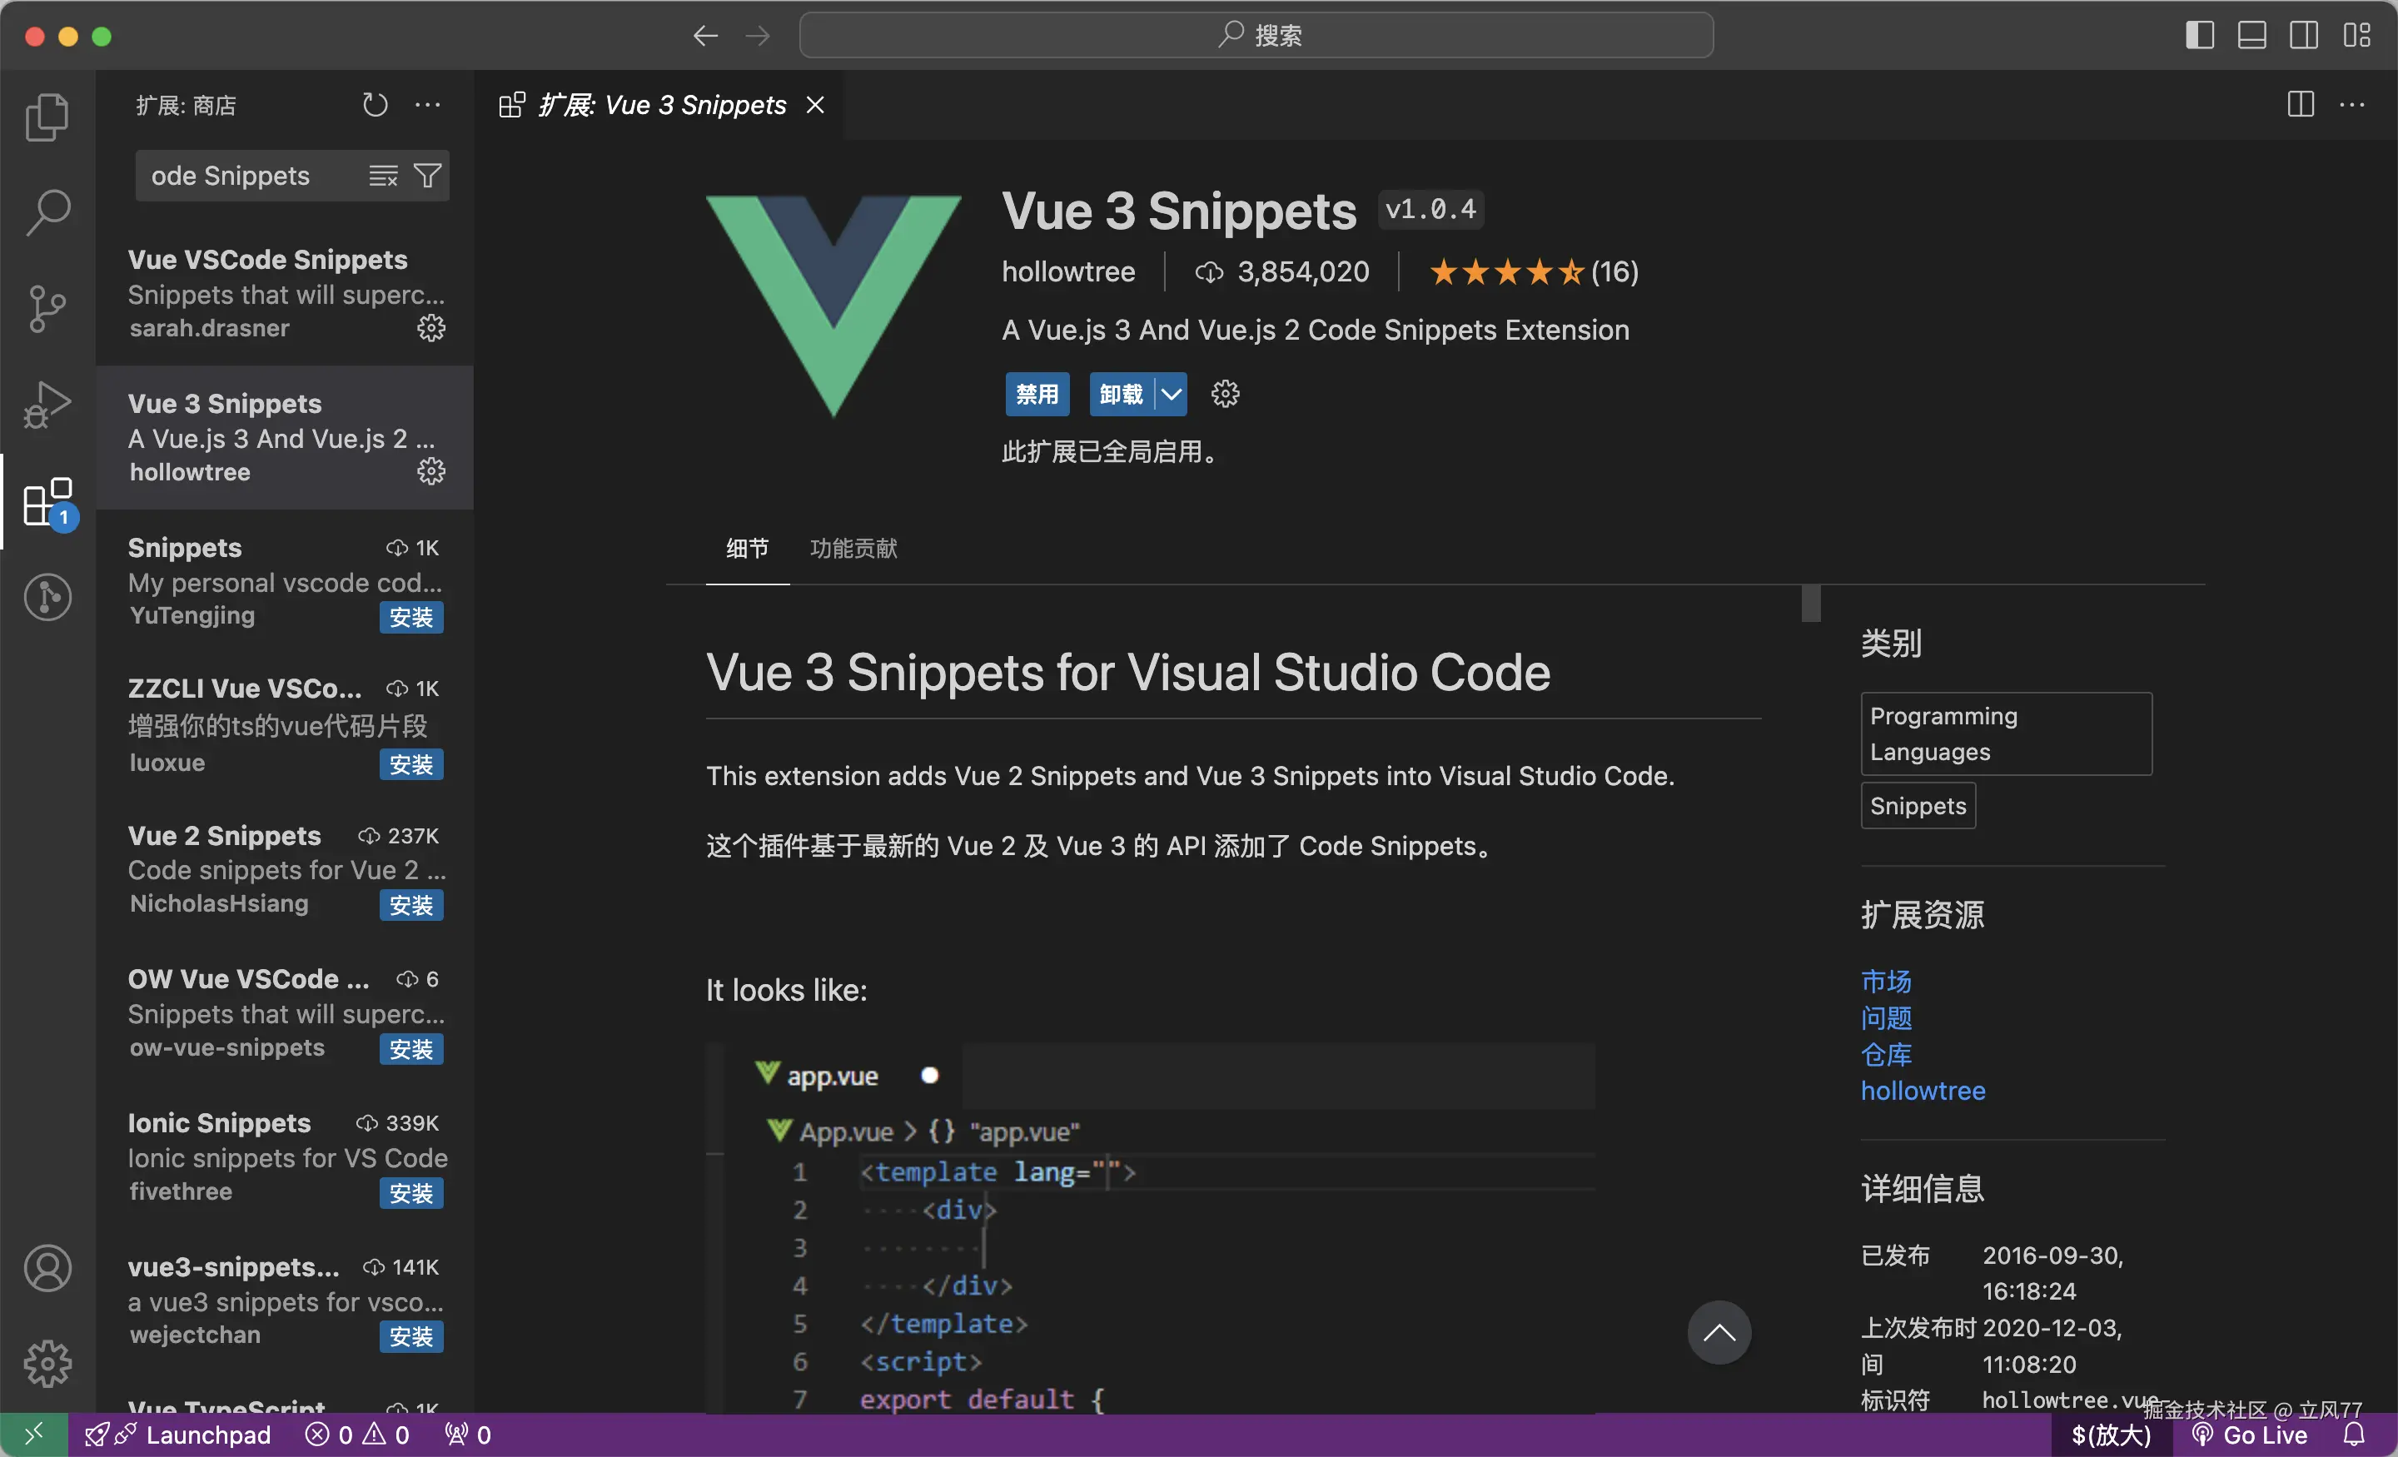Open the extensions filter menu
The height and width of the screenshot is (1457, 2398).
[427, 175]
